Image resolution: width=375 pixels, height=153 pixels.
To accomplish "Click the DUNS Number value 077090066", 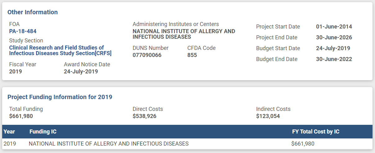I will tap(147, 55).
